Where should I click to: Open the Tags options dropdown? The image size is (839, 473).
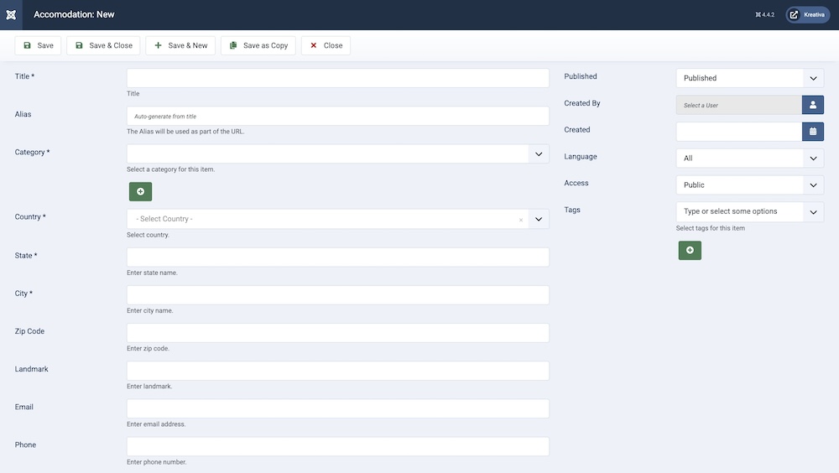pos(812,212)
